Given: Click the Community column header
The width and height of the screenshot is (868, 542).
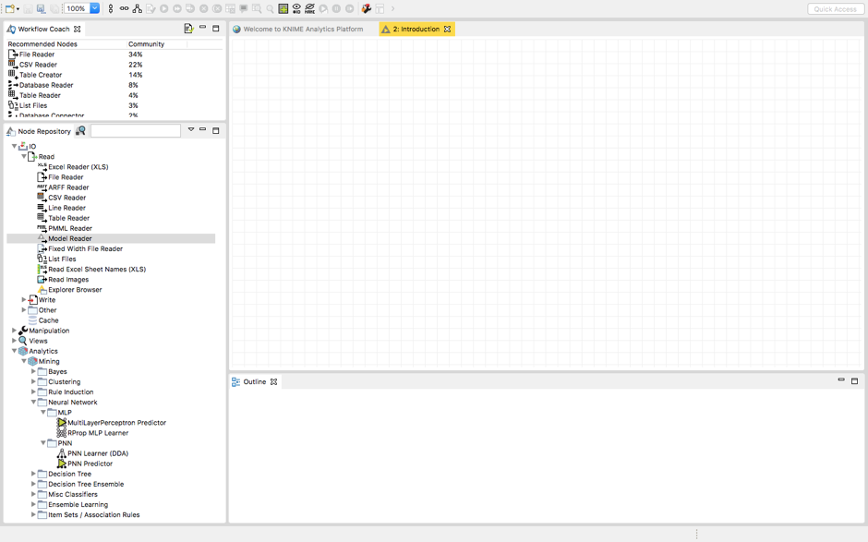Looking at the screenshot, I should 146,44.
